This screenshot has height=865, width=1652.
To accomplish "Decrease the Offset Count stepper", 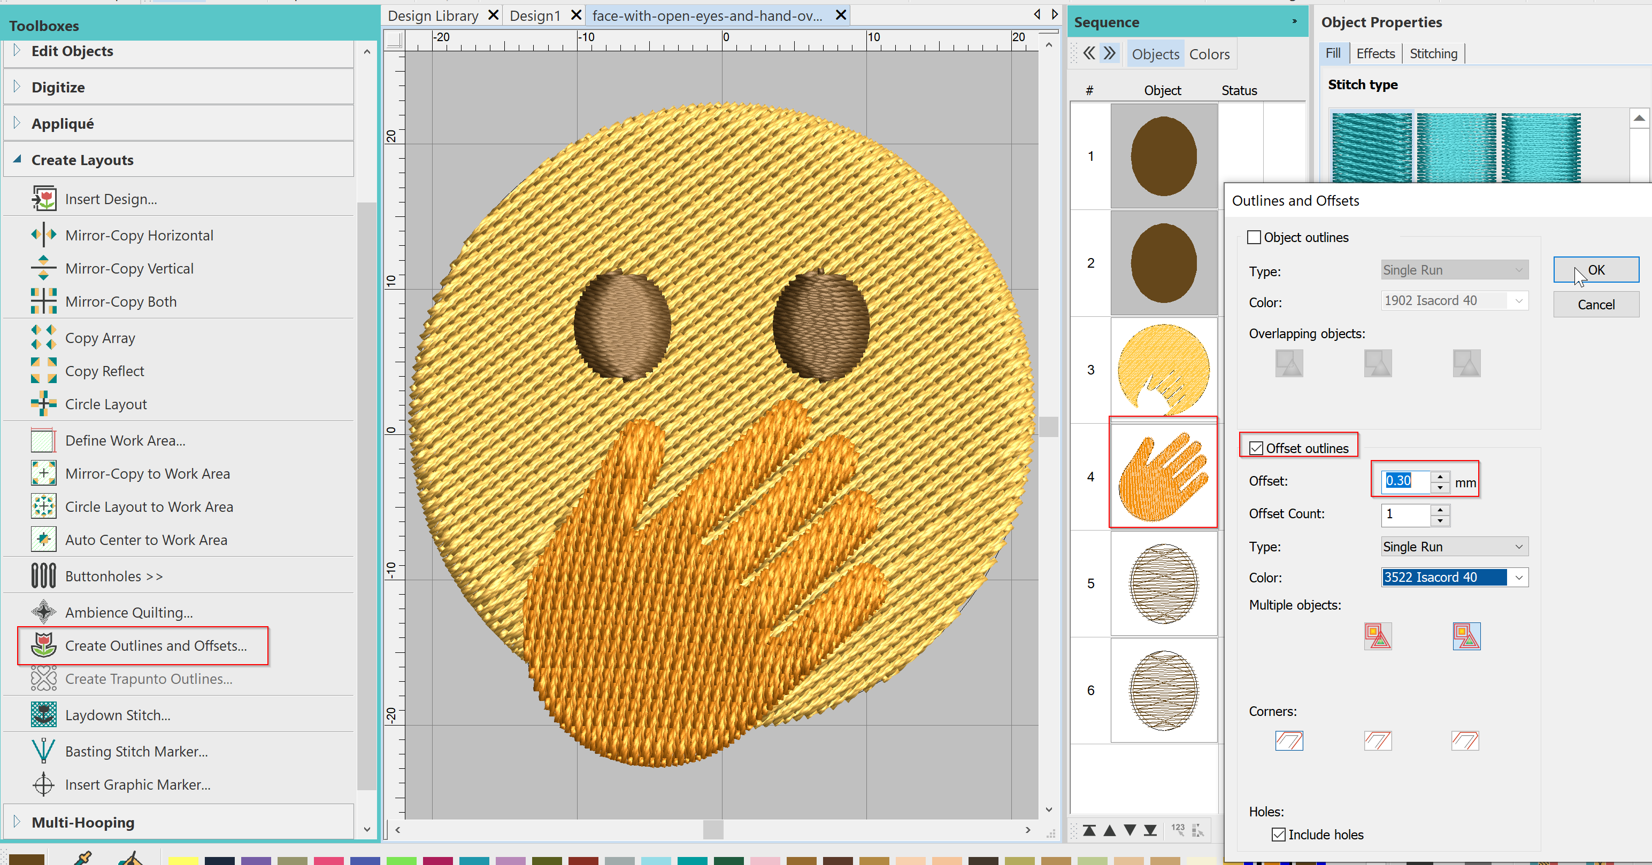I will [x=1440, y=520].
